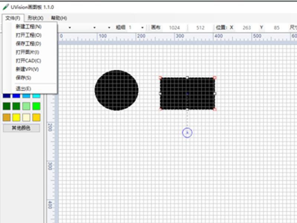Open the second unlabeled toolbar dropdown arrow

tap(94, 28)
